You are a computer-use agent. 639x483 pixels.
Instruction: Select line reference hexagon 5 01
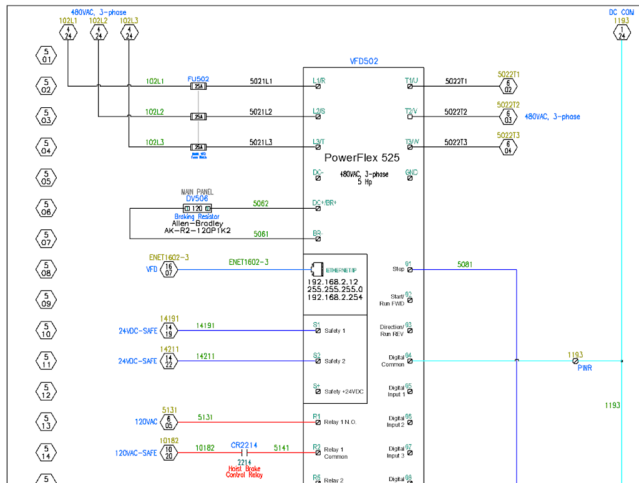tap(46, 55)
